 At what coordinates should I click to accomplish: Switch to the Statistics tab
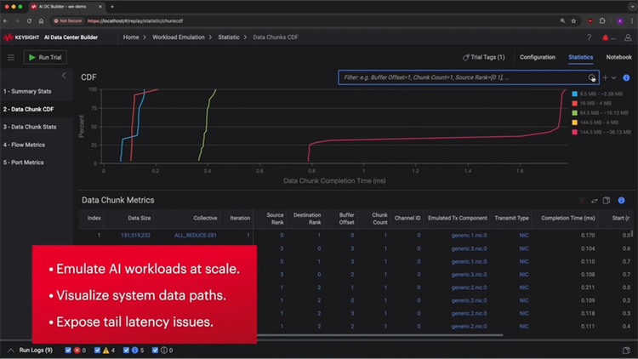coord(581,57)
